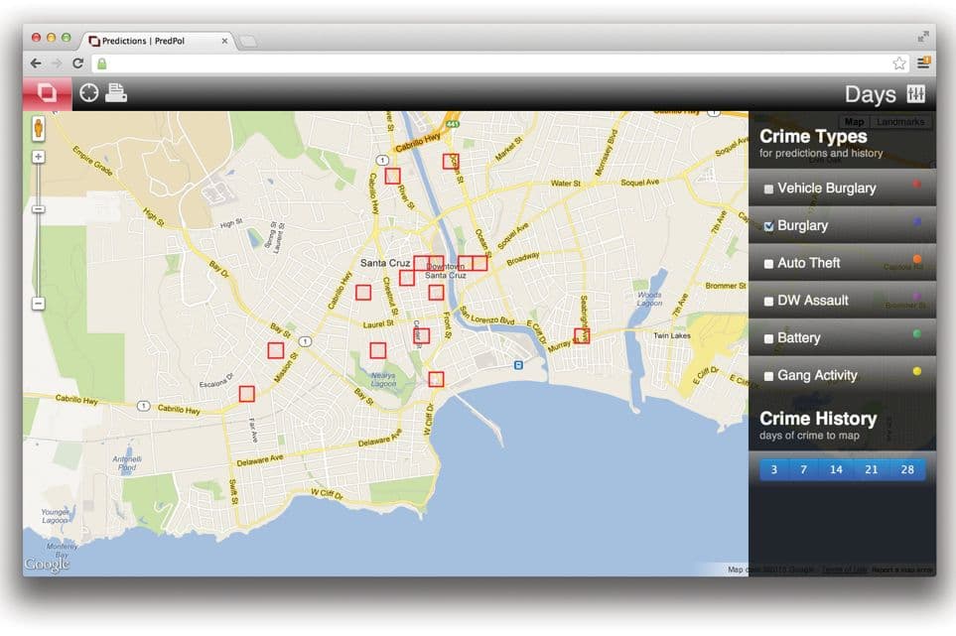
Task: Click the Neary's Lagoon map label
Action: (x=383, y=380)
